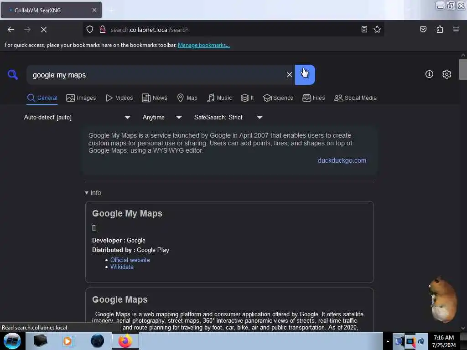Click in the search query field

tap(156, 75)
